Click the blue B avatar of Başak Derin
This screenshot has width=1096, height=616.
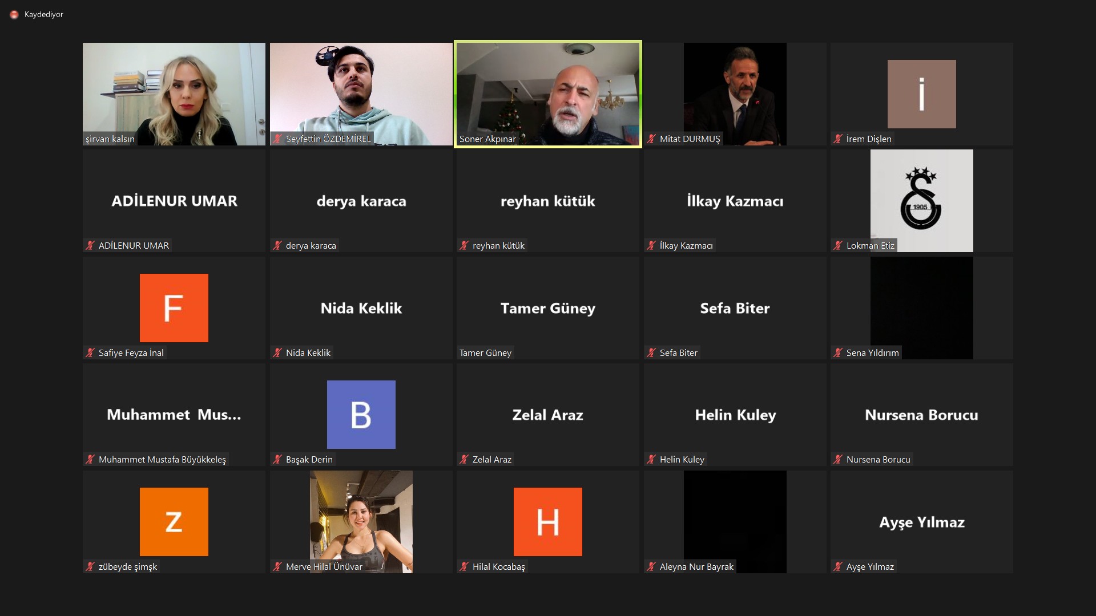click(x=361, y=415)
